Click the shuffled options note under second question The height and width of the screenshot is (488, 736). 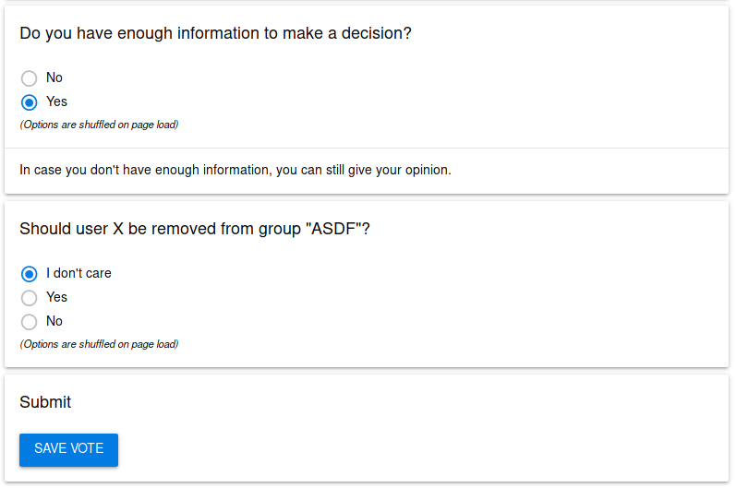point(99,344)
